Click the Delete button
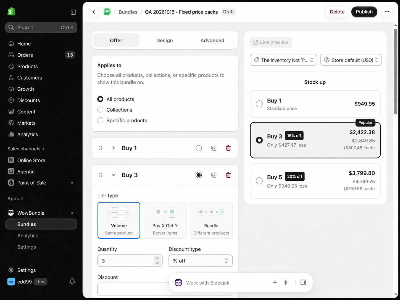400x300 pixels. click(x=337, y=12)
